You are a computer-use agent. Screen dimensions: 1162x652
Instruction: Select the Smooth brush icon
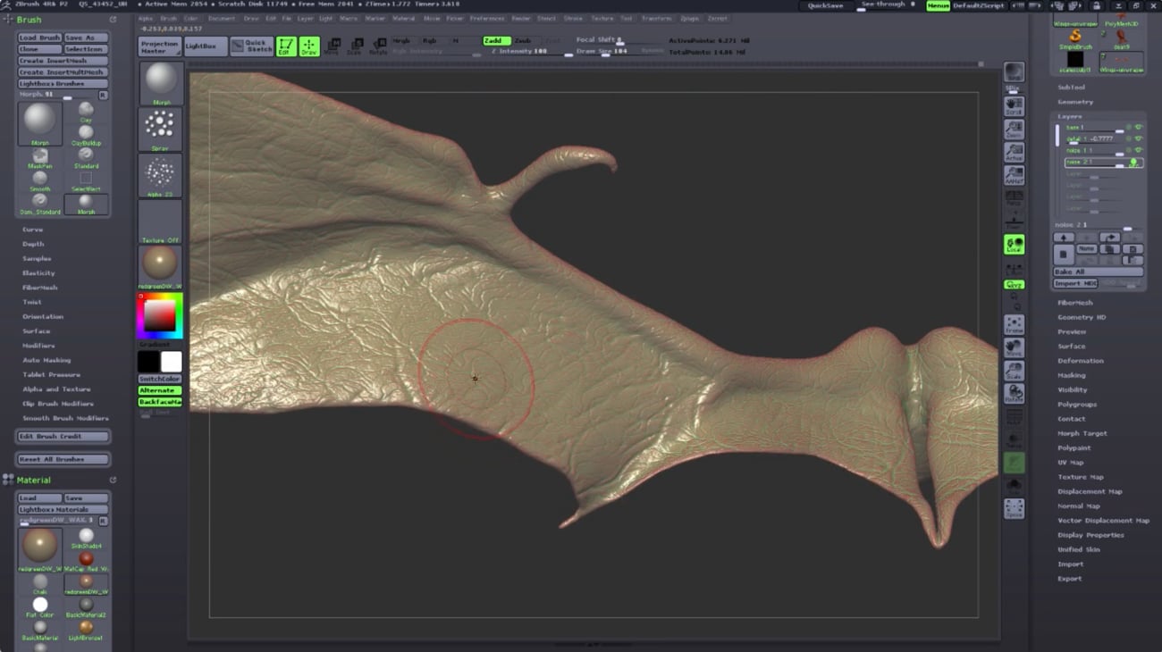[40, 181]
